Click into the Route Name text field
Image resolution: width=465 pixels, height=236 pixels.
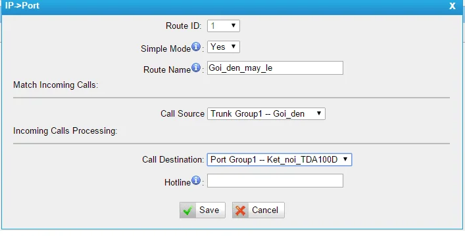click(275, 68)
